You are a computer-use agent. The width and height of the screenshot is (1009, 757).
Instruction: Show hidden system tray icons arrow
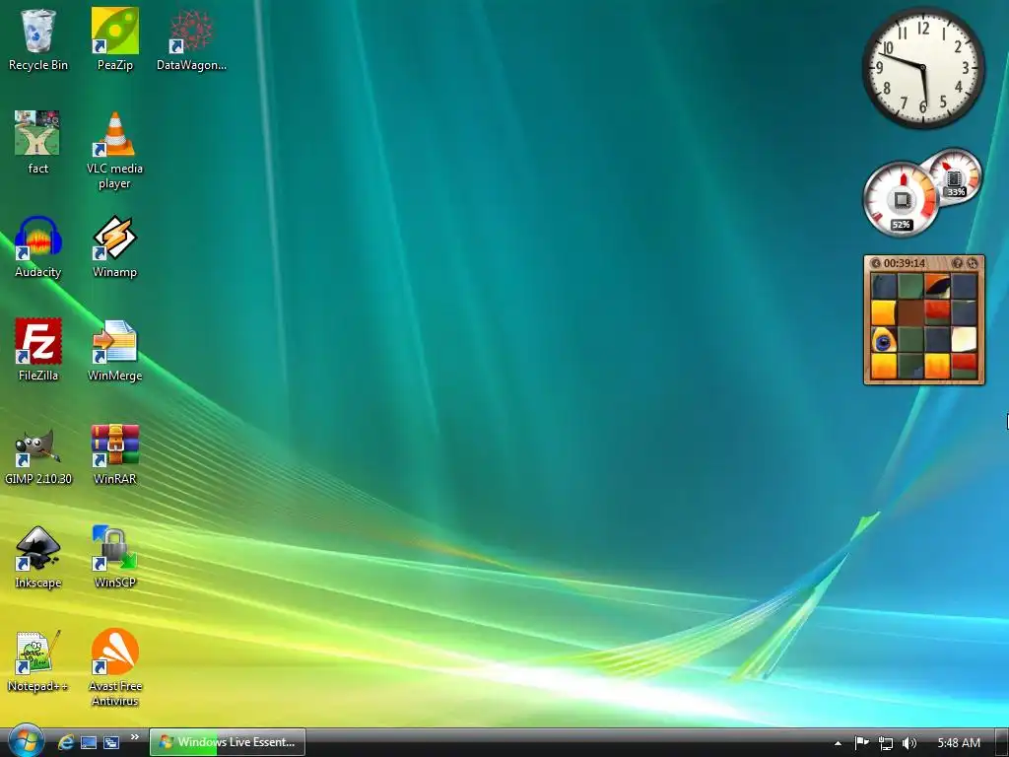(838, 743)
